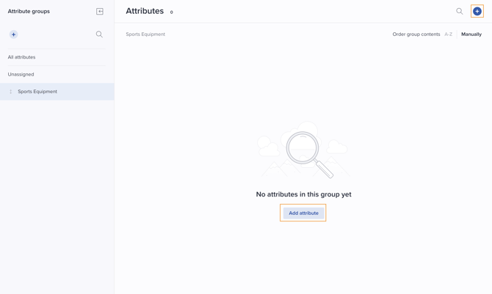The width and height of the screenshot is (492, 294).
Task: Click the drag handle beside Sports Equipment
Action: pyautogui.click(x=10, y=92)
